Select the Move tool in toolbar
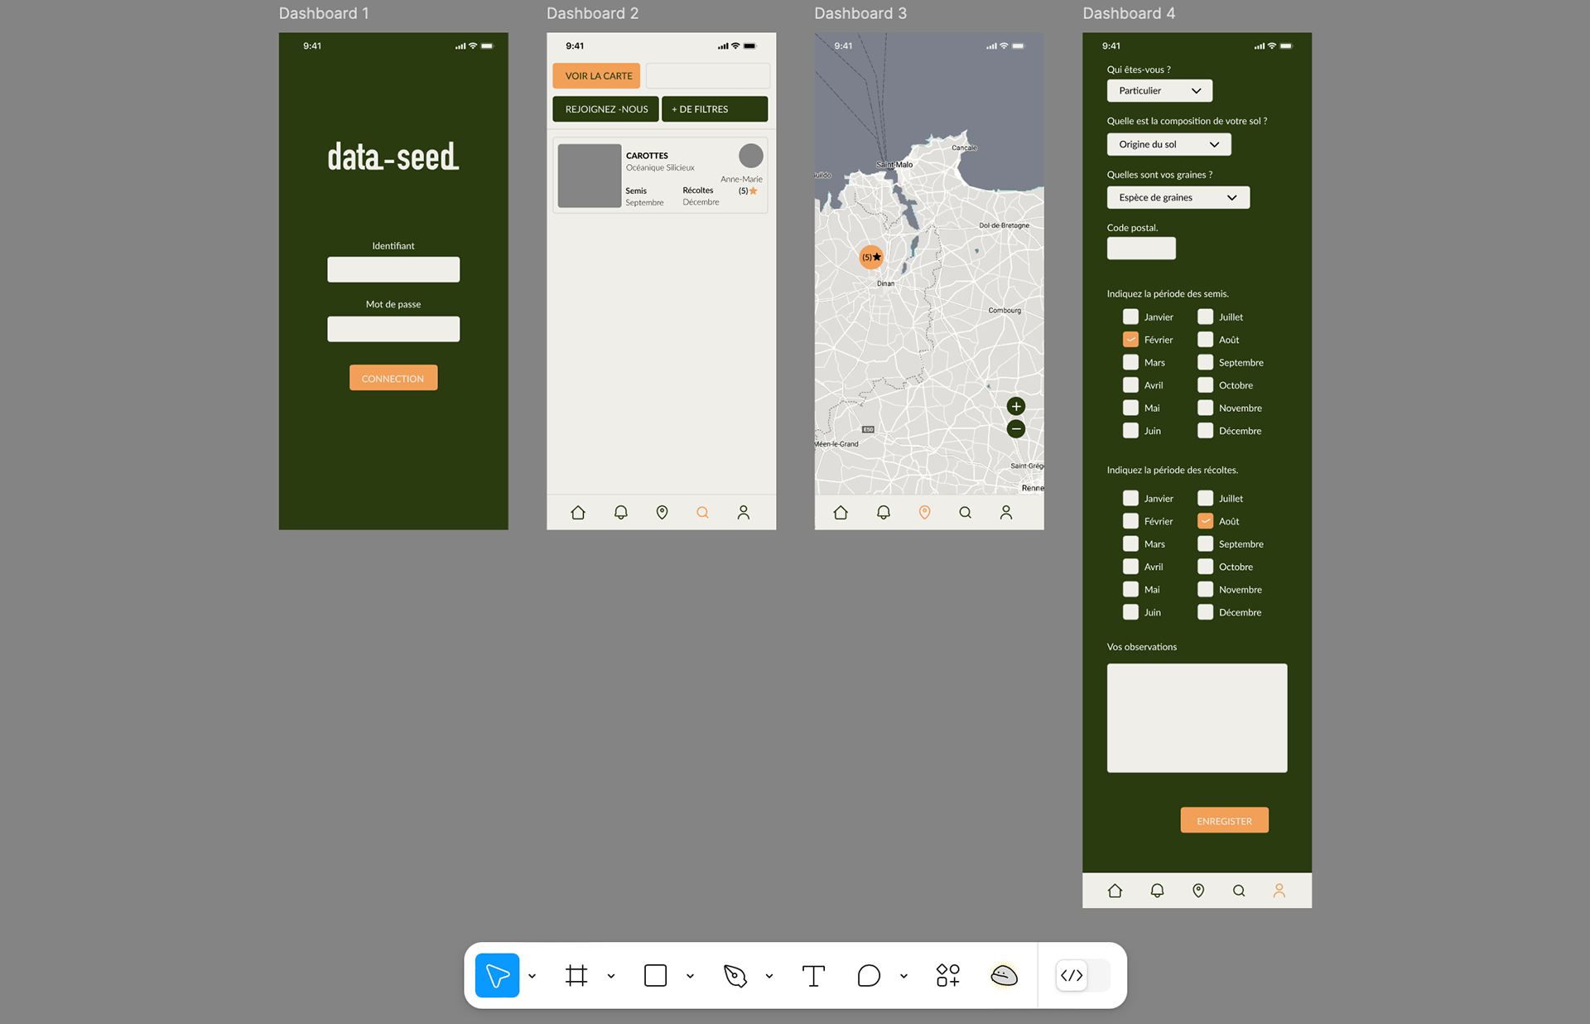 [497, 975]
